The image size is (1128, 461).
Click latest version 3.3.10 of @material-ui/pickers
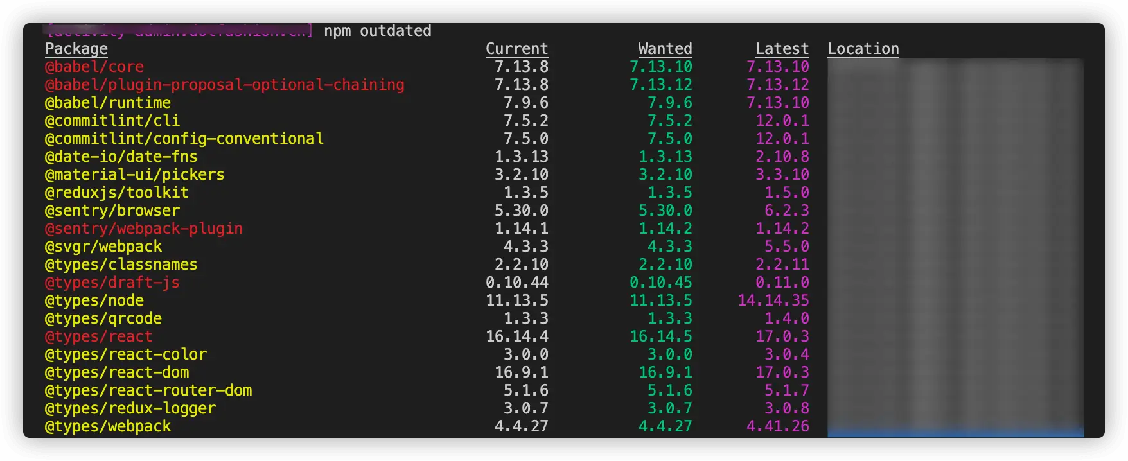point(782,175)
